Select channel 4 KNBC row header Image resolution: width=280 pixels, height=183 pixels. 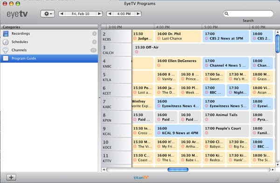pos(116,63)
